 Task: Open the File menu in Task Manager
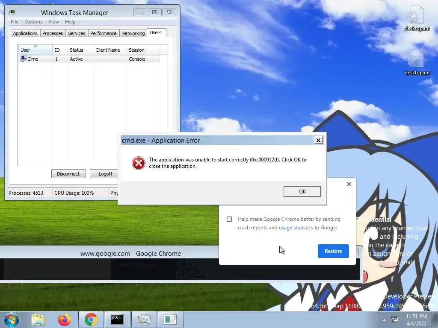15,22
